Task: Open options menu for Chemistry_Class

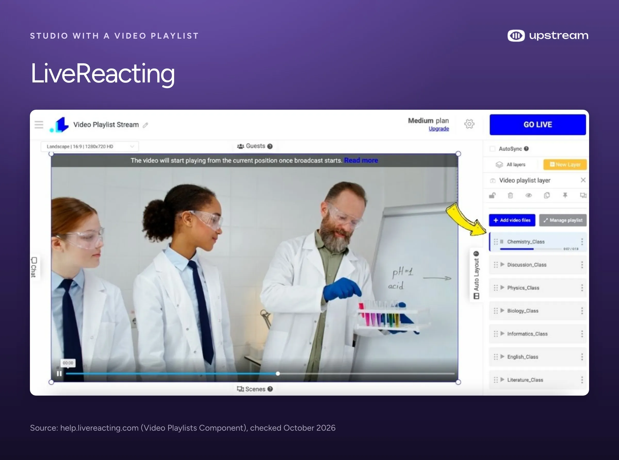Action: [x=582, y=242]
